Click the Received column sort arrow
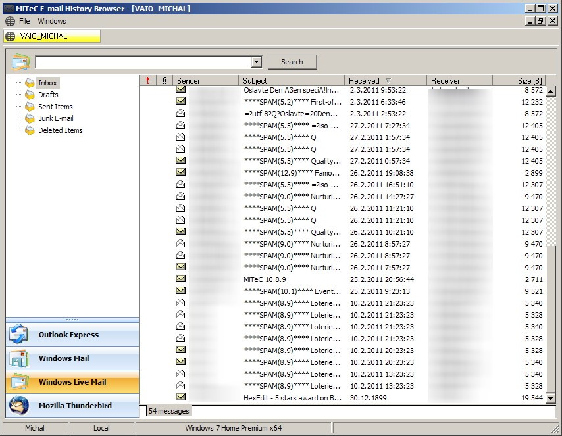This screenshot has width=562, height=436. coord(388,81)
